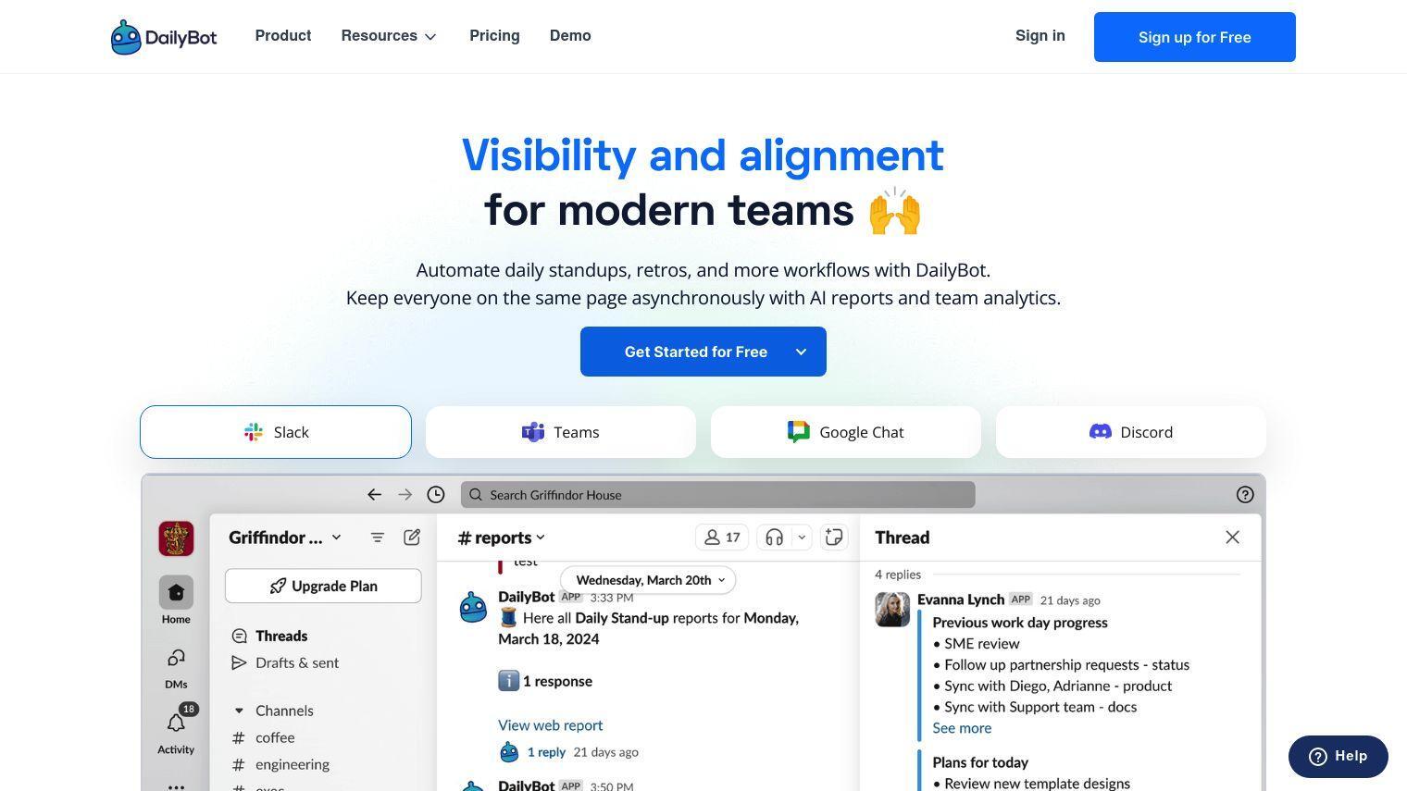Expand the Resources dropdown
This screenshot has width=1407, height=791.
coord(389,36)
